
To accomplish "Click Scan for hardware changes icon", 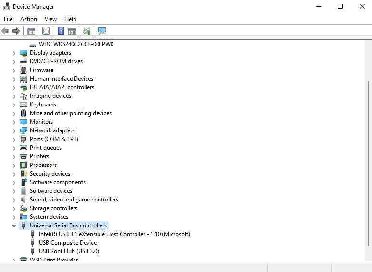I will click(x=102, y=31).
